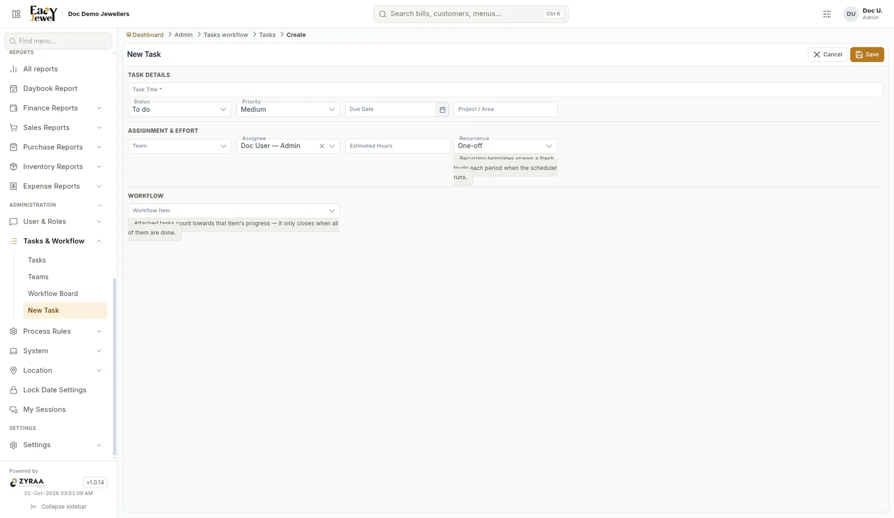Click the Sales Reports cart icon

(x=13, y=128)
